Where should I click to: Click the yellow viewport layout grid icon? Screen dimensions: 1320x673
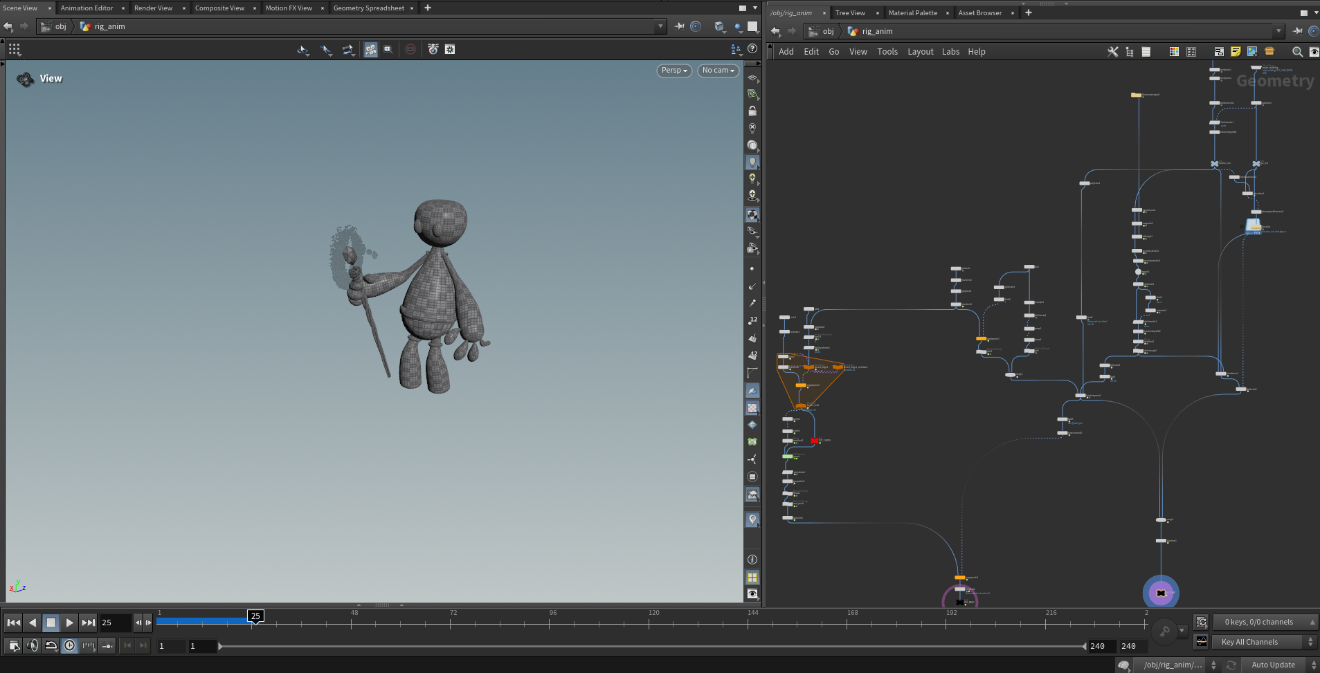click(752, 577)
